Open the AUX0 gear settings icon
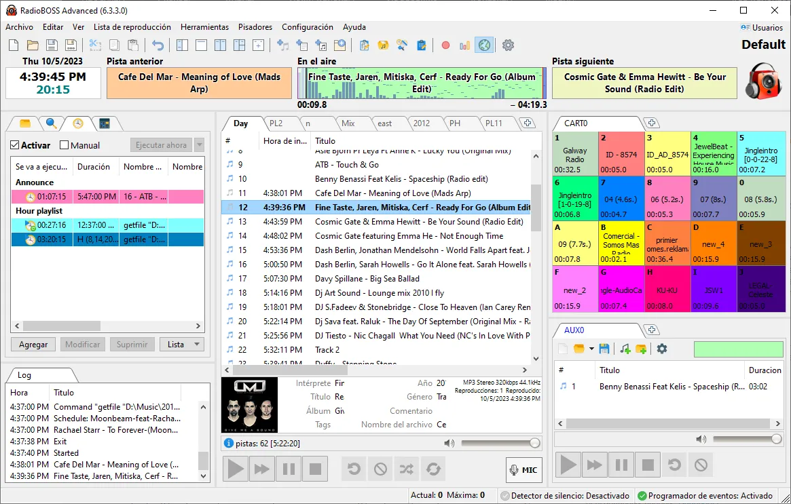 [662, 349]
